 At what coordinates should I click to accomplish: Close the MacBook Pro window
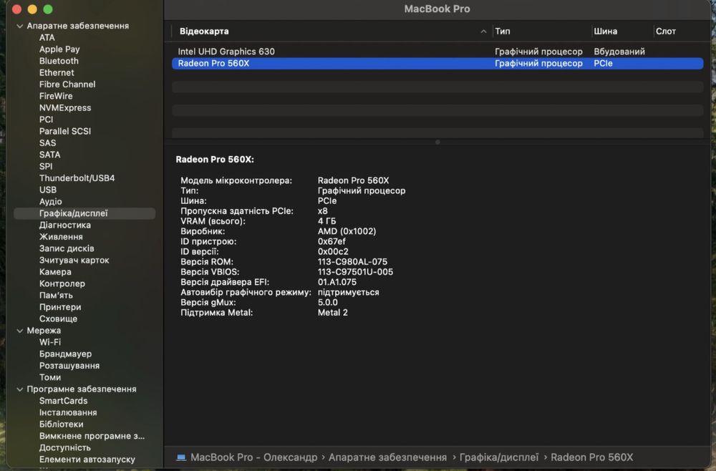point(17,9)
